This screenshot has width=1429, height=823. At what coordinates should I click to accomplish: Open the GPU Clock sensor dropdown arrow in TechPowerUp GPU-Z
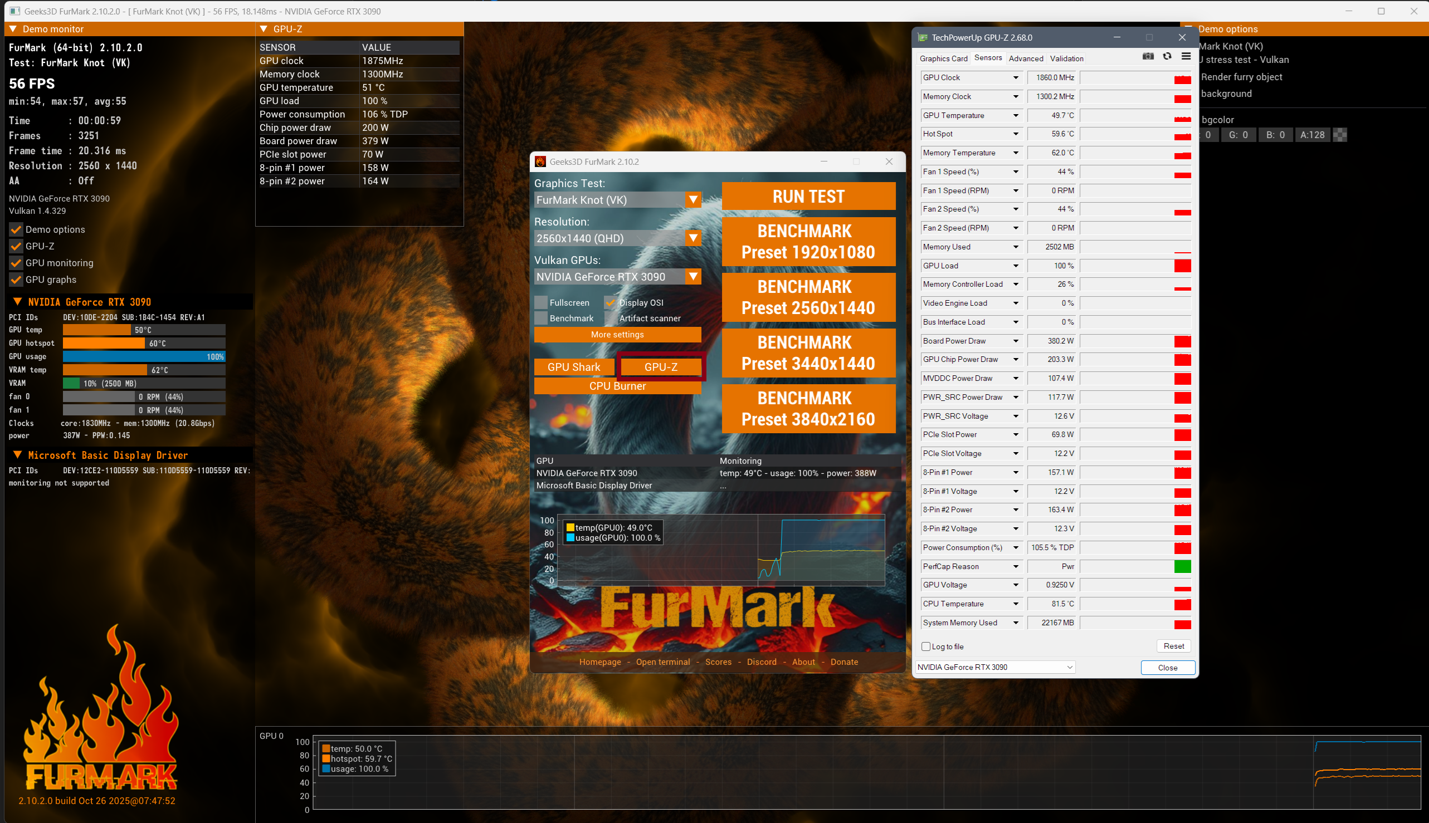point(1016,78)
